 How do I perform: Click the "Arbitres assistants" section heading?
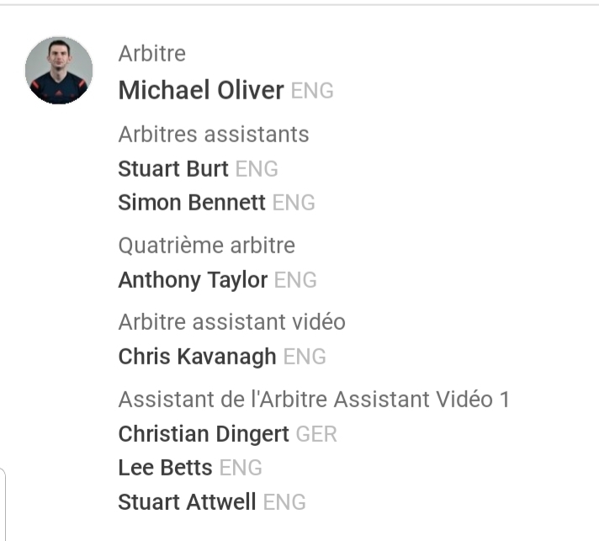click(214, 135)
